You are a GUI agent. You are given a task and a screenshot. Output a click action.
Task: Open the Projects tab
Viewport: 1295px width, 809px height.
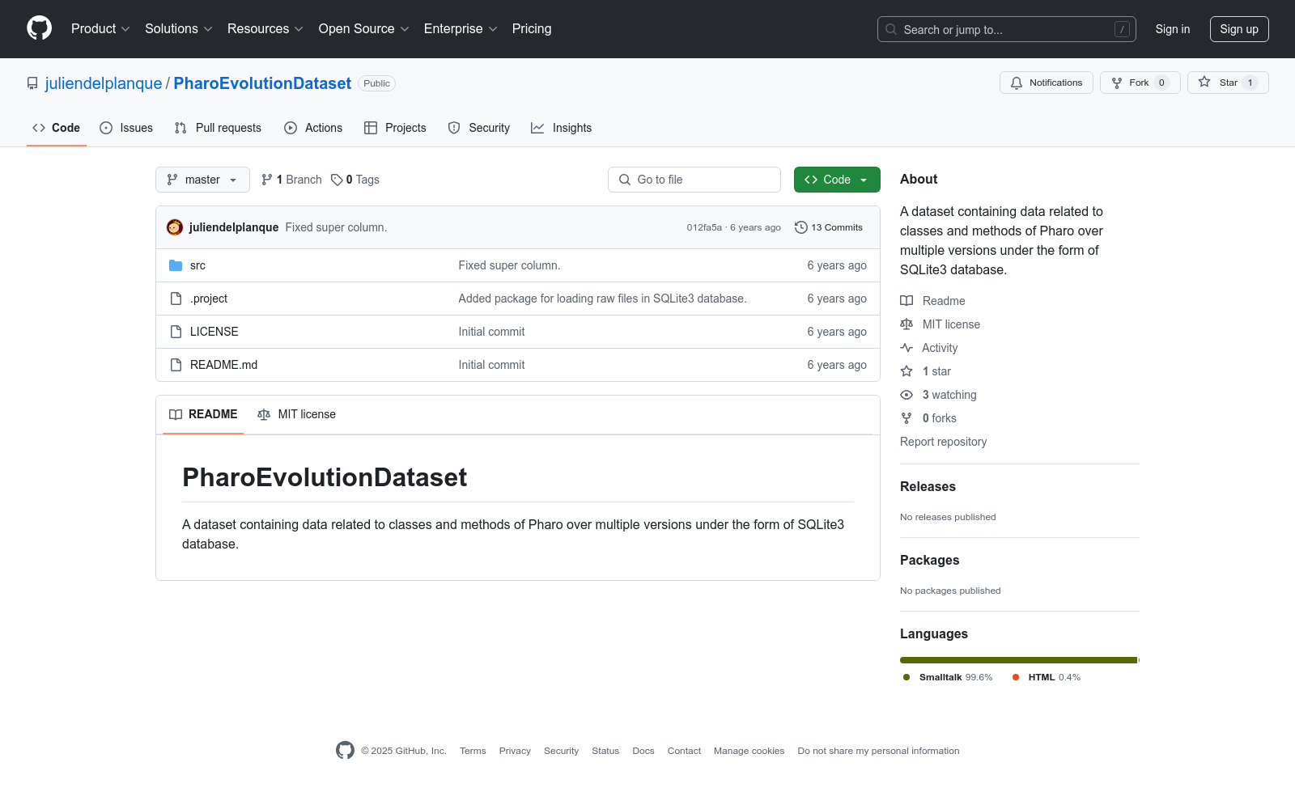click(x=395, y=128)
